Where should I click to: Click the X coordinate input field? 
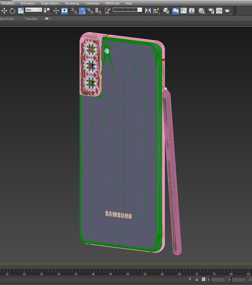click(x=218, y=279)
